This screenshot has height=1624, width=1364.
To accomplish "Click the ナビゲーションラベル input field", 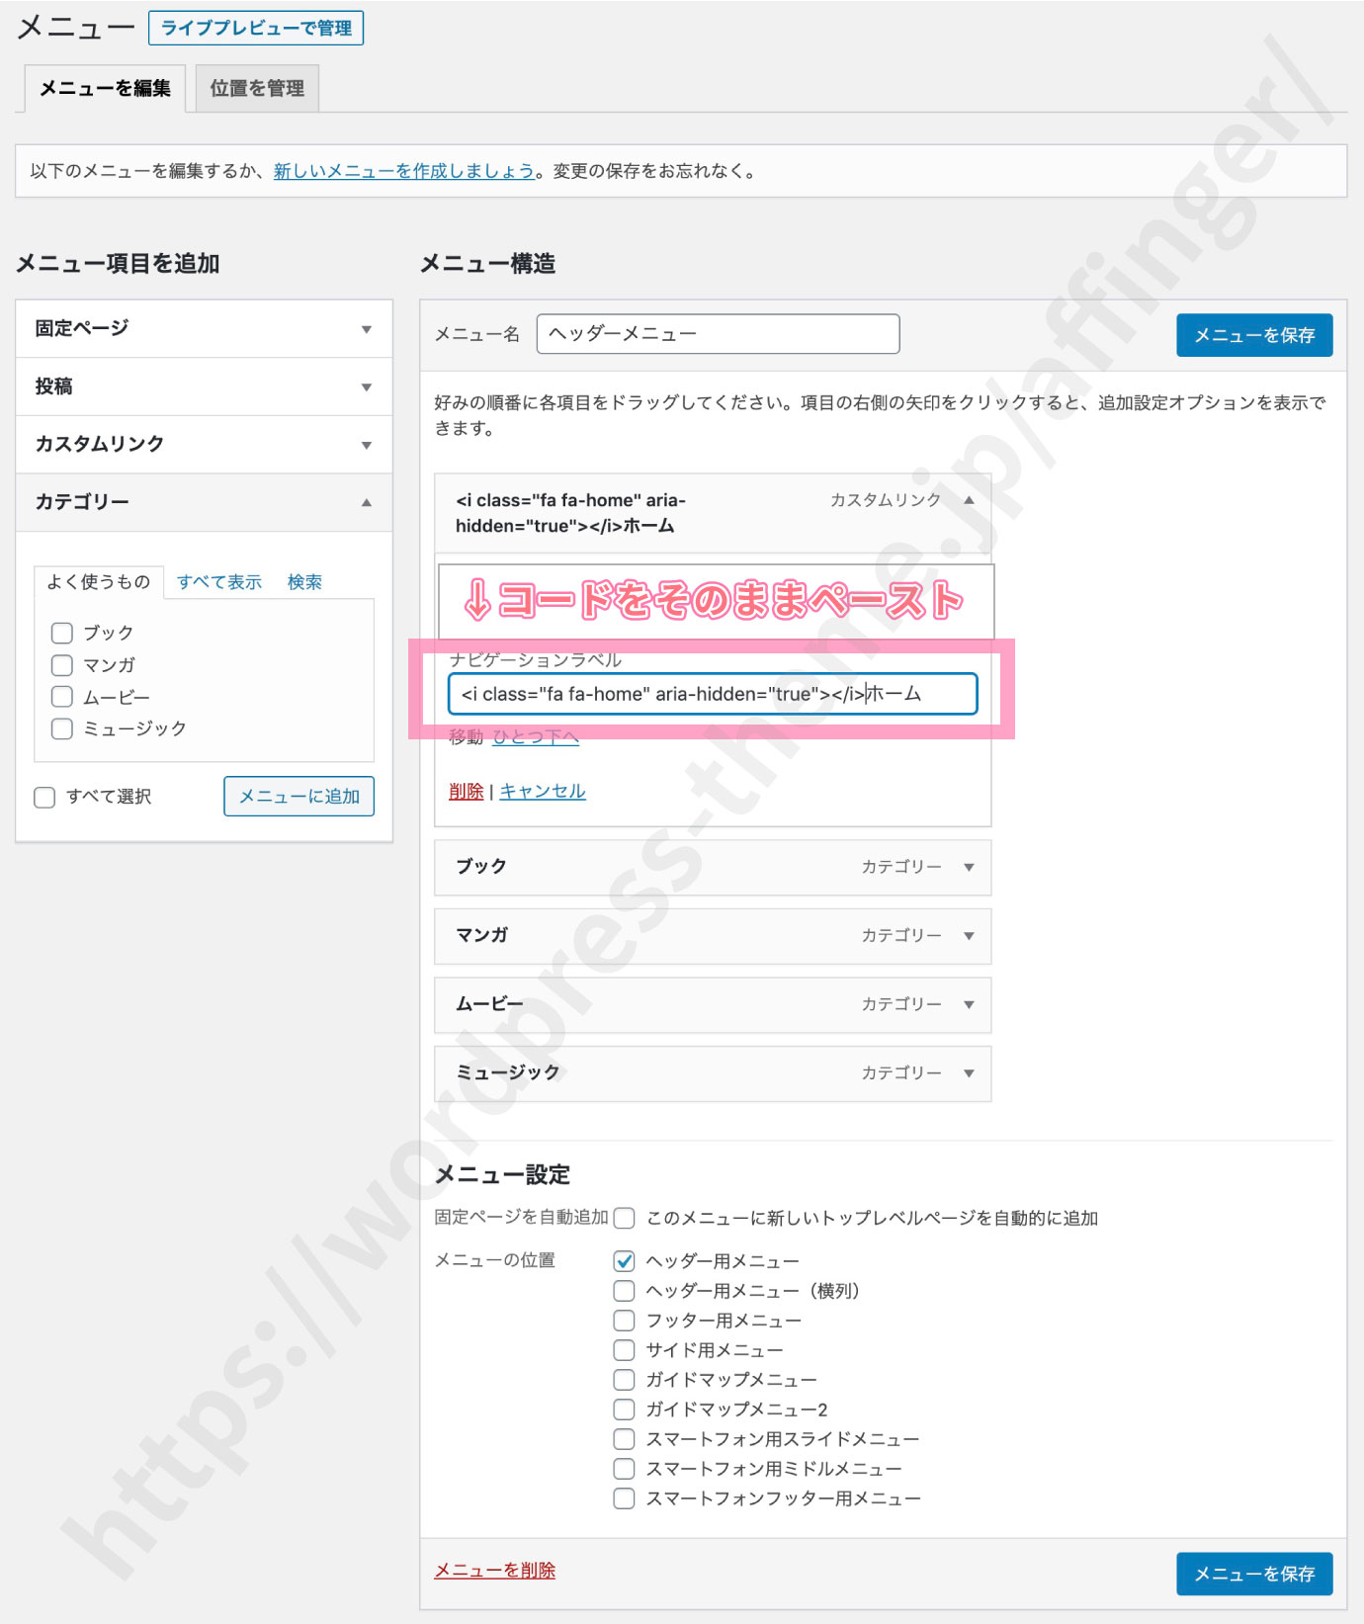I will point(713,694).
